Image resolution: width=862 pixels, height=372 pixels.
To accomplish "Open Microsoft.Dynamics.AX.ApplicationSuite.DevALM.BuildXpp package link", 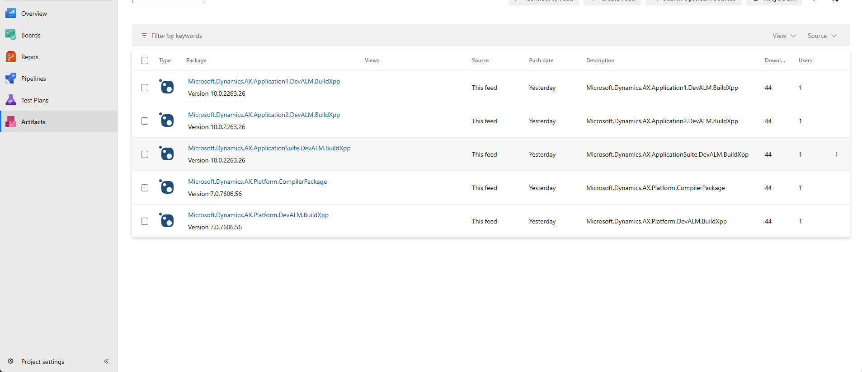I will click(x=269, y=148).
